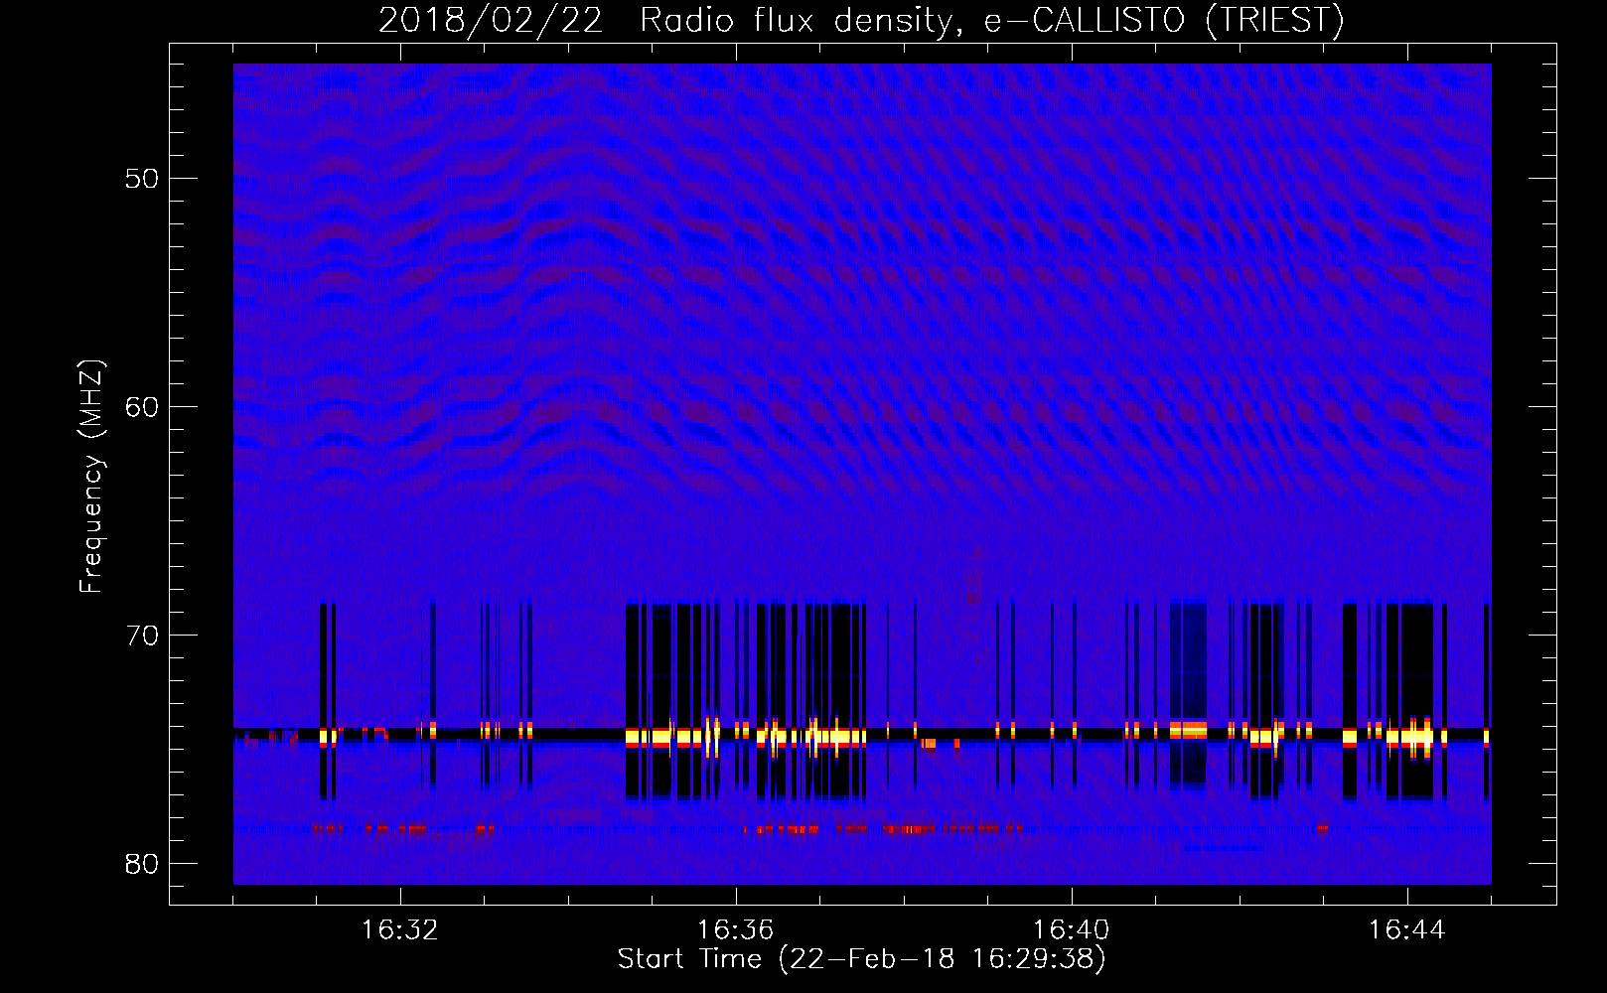Click the 16:32 time tick label
1607x993 pixels.
[399, 930]
